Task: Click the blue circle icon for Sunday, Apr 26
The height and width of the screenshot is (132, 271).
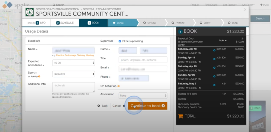Action: [x=214, y=76]
